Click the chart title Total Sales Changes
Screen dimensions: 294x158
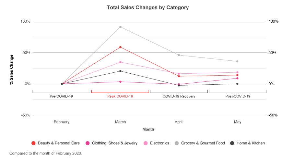tap(148, 7)
